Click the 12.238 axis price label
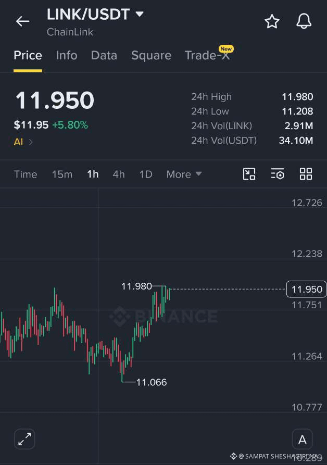Screen dimensions: 327x465 pos(307,254)
